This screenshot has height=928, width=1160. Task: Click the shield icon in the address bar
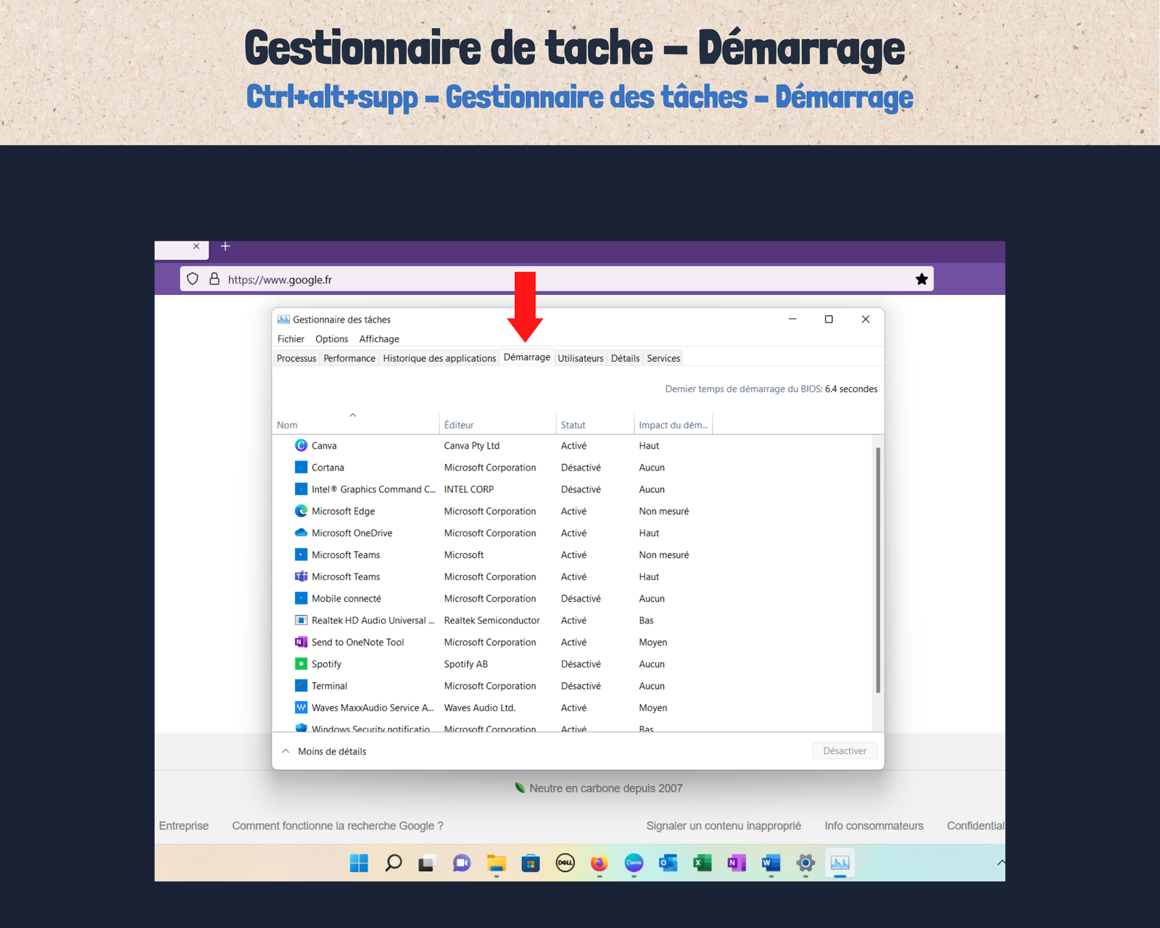pyautogui.click(x=191, y=278)
